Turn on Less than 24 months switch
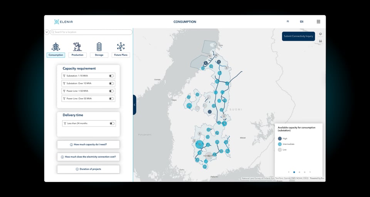The image size is (370, 197). [x=112, y=123]
